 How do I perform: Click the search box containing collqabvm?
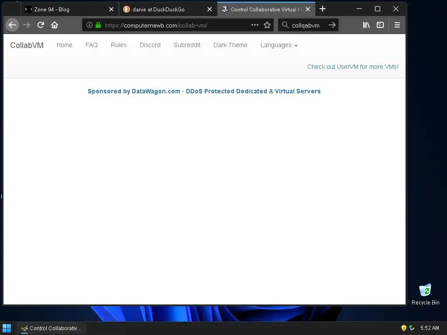point(309,25)
